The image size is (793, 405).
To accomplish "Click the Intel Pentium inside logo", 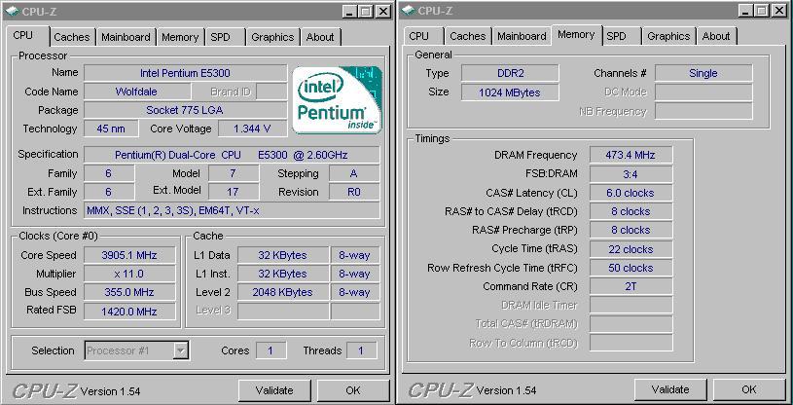I will click(x=338, y=100).
